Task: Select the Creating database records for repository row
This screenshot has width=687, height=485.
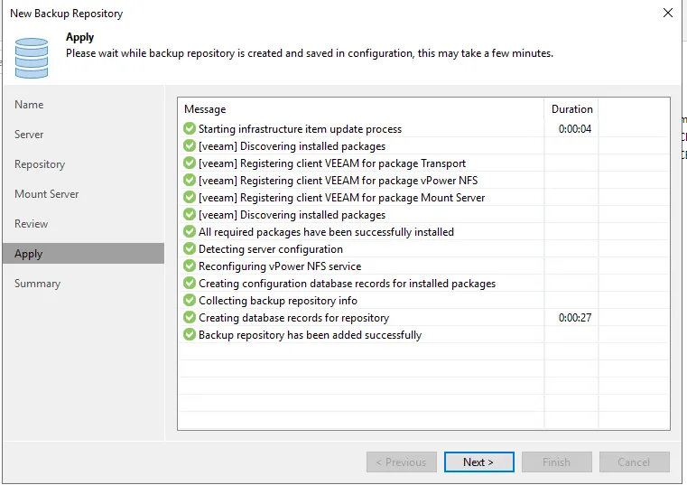Action: coord(293,318)
